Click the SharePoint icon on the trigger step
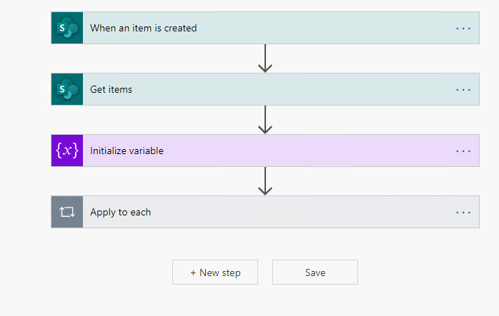Viewport: 499px width, 316px height. coord(67,29)
